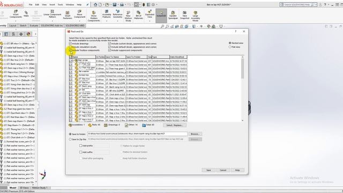Click the file list vertical scrollbar
This screenshot has width=343, height=193.
pyautogui.click(x=242, y=88)
